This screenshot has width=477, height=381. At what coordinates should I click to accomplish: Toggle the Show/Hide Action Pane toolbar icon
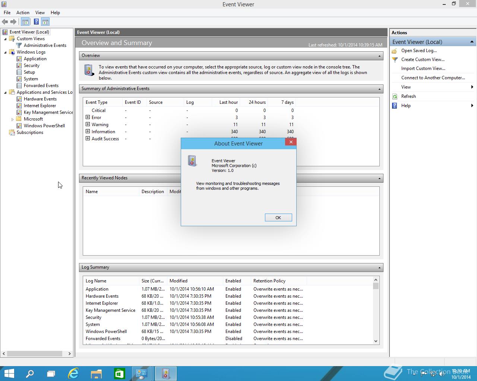[45, 22]
